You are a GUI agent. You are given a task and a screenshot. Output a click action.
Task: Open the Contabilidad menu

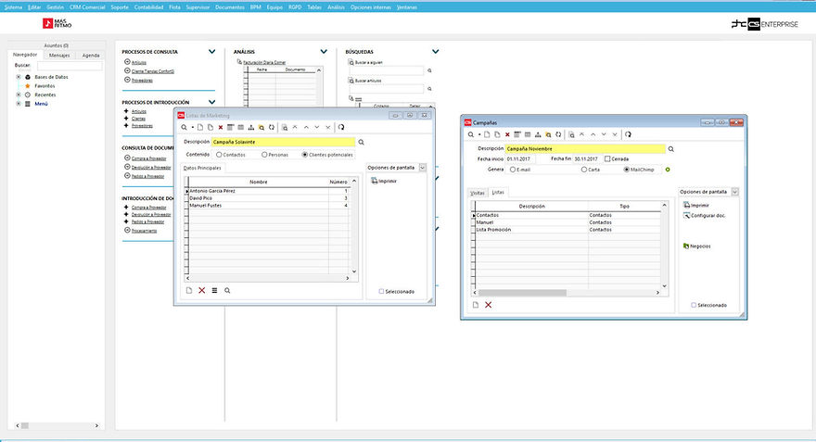[x=149, y=7]
